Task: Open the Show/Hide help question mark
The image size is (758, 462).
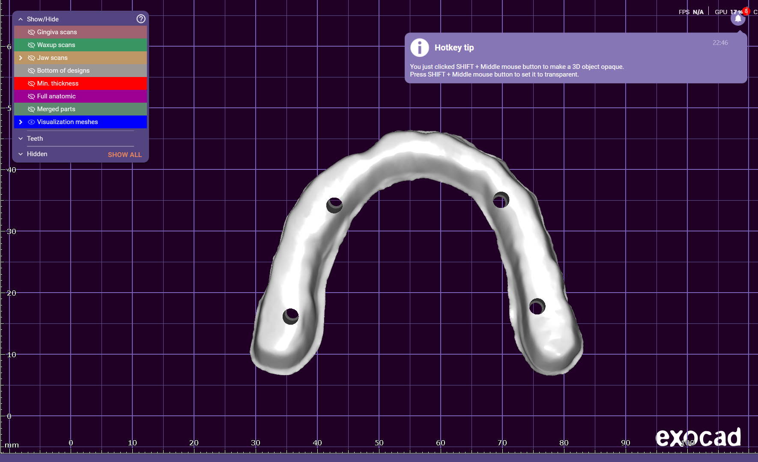Action: 141,19
